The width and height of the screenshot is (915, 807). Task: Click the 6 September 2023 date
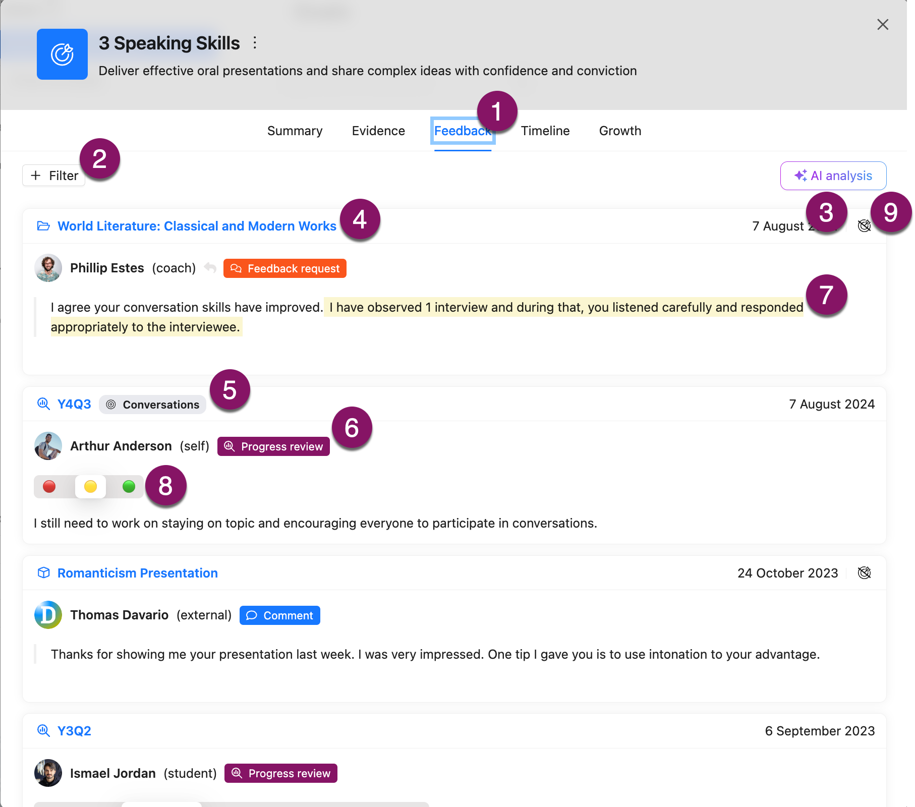click(820, 731)
